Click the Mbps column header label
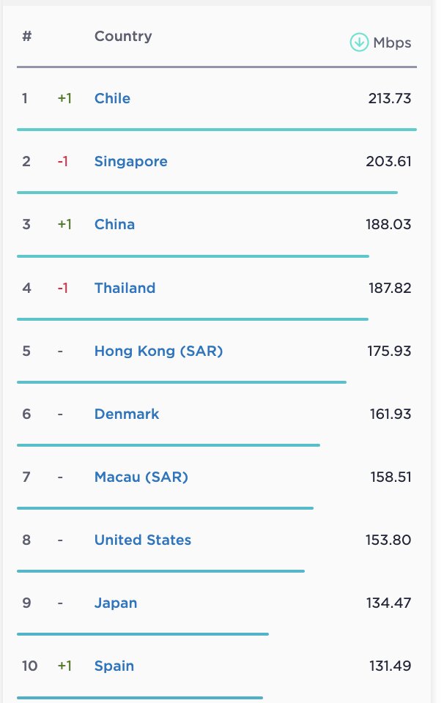The height and width of the screenshot is (703, 444). [x=392, y=42]
